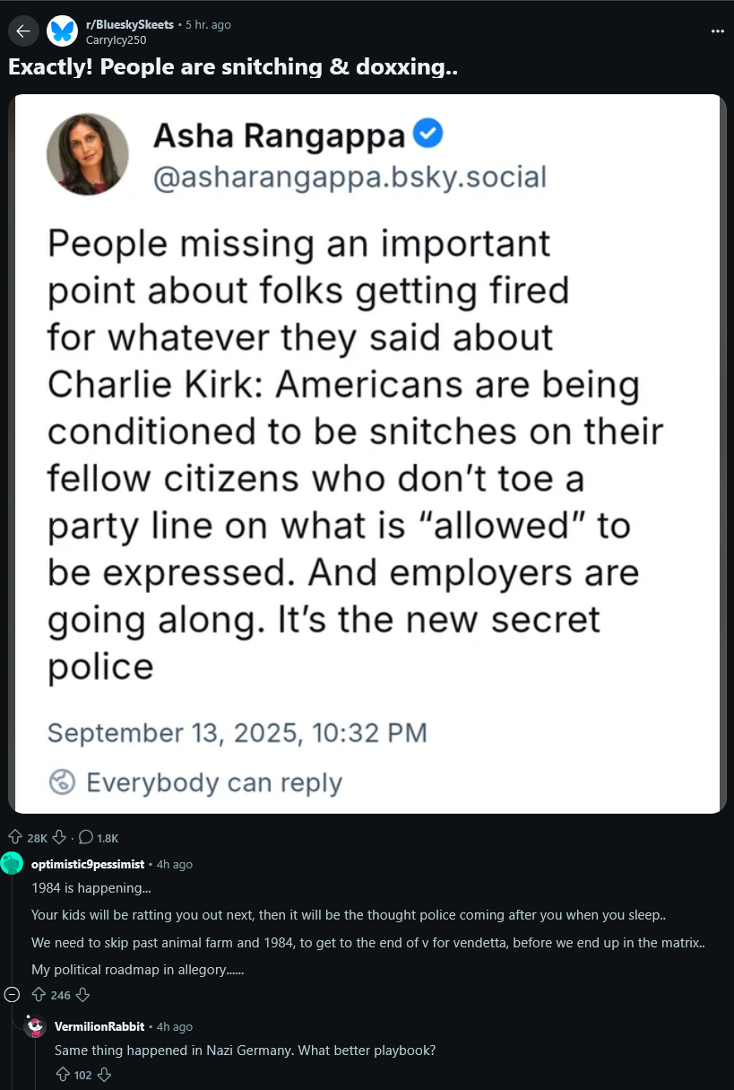Screen dimensions: 734x1090
Task: Upvote optimistic9pessimist's comment
Action: tap(38, 995)
